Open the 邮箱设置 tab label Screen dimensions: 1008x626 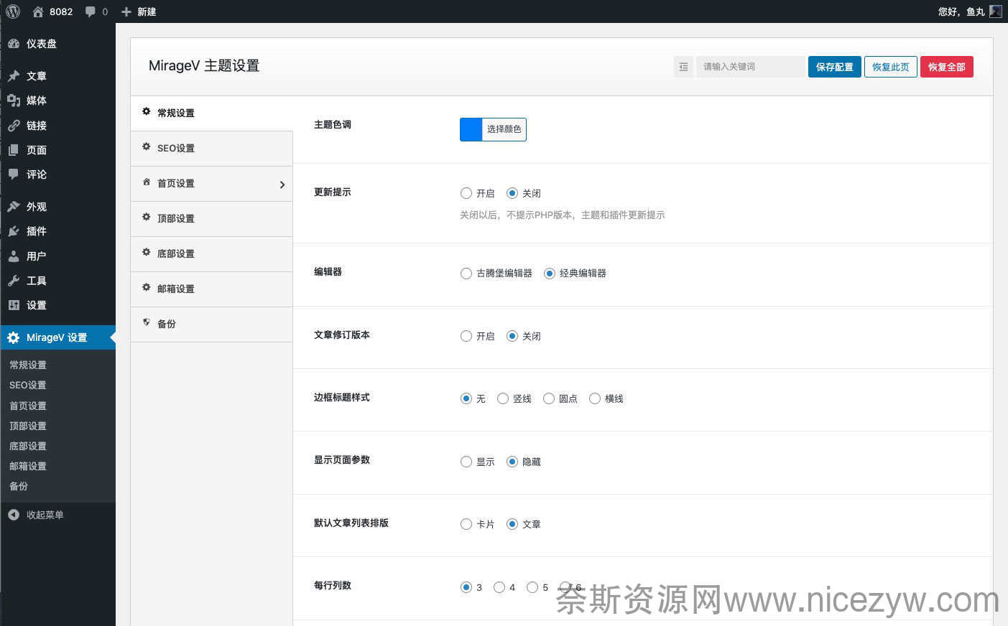click(176, 289)
